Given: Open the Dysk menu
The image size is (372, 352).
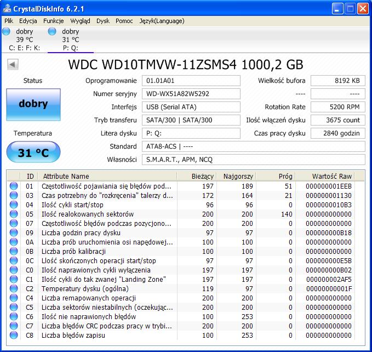Looking at the screenshot, I should point(103,21).
